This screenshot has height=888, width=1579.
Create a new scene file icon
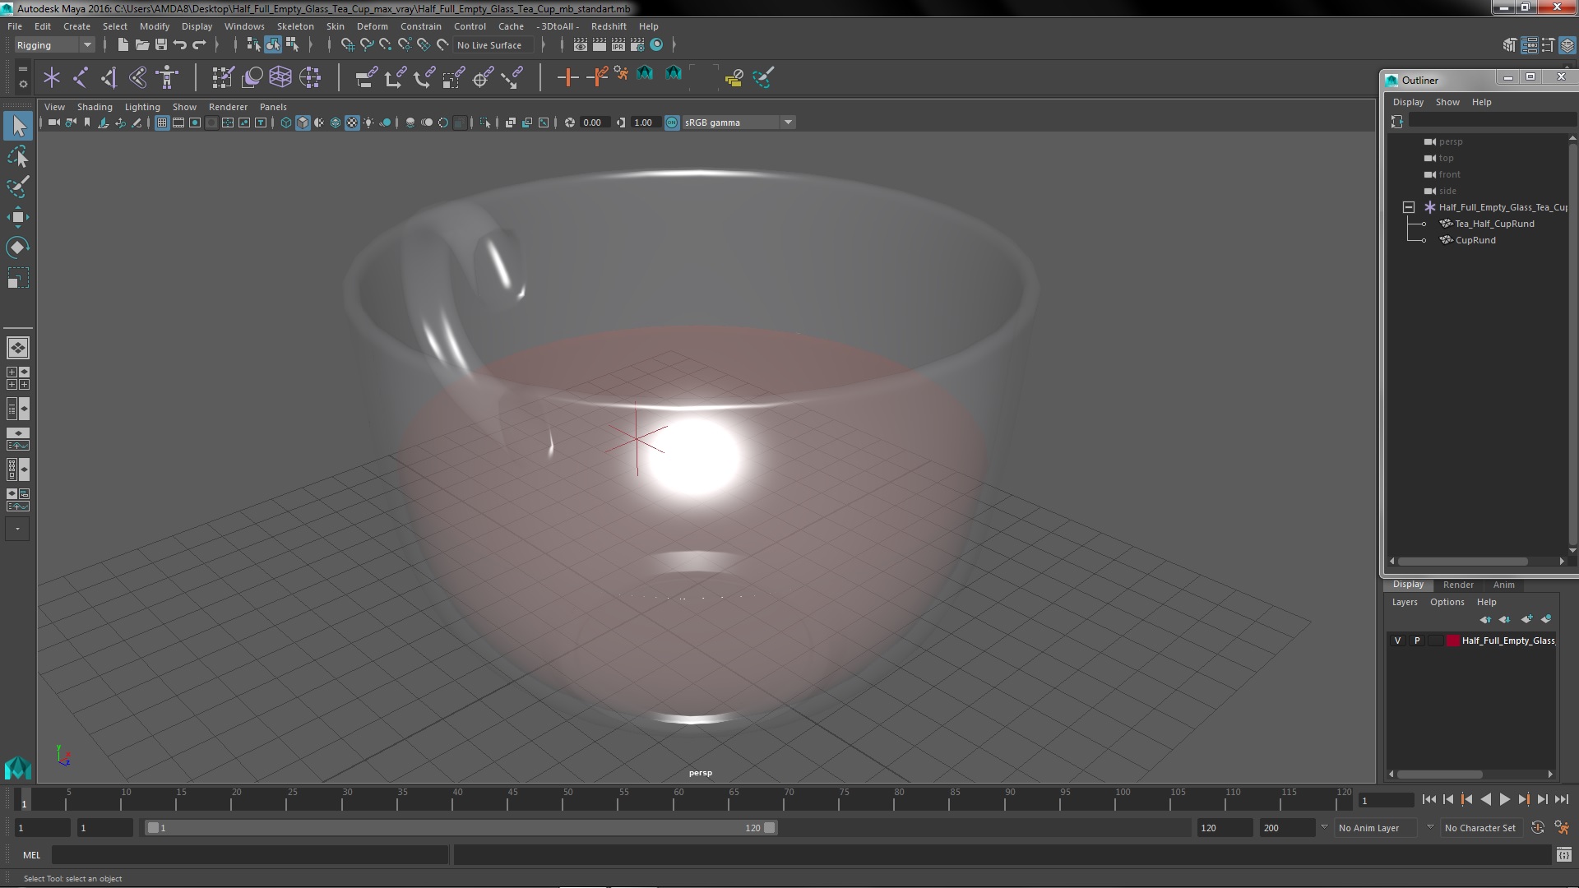pos(123,45)
